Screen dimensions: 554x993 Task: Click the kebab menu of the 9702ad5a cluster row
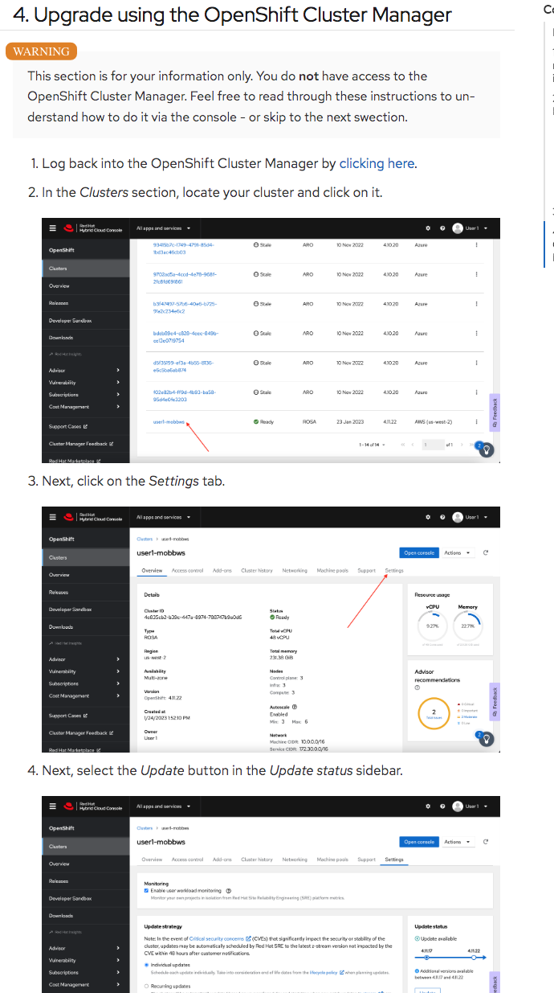coord(477,274)
